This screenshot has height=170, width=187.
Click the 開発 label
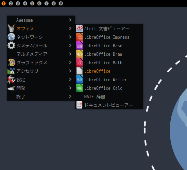click(21, 88)
